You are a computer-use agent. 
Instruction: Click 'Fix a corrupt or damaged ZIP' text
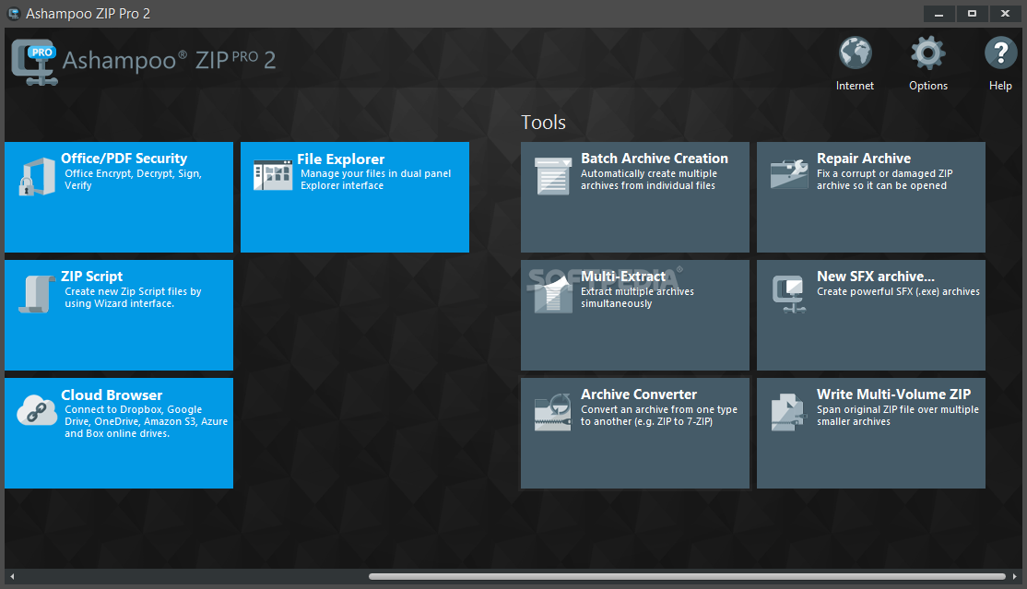(x=884, y=173)
